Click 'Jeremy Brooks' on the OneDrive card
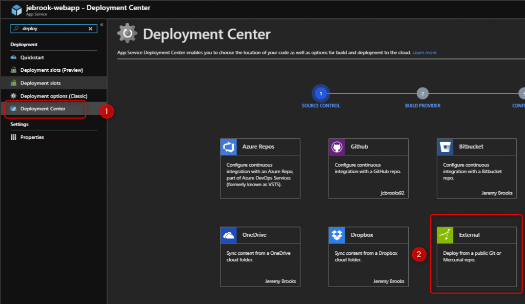The width and height of the screenshot is (525, 304). tap(280, 281)
